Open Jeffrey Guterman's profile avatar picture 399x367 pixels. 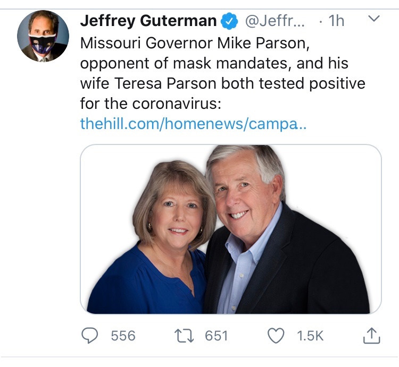[x=43, y=36]
